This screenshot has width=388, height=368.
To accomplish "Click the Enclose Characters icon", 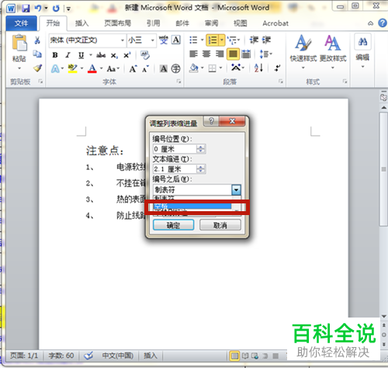I will 175,68.
